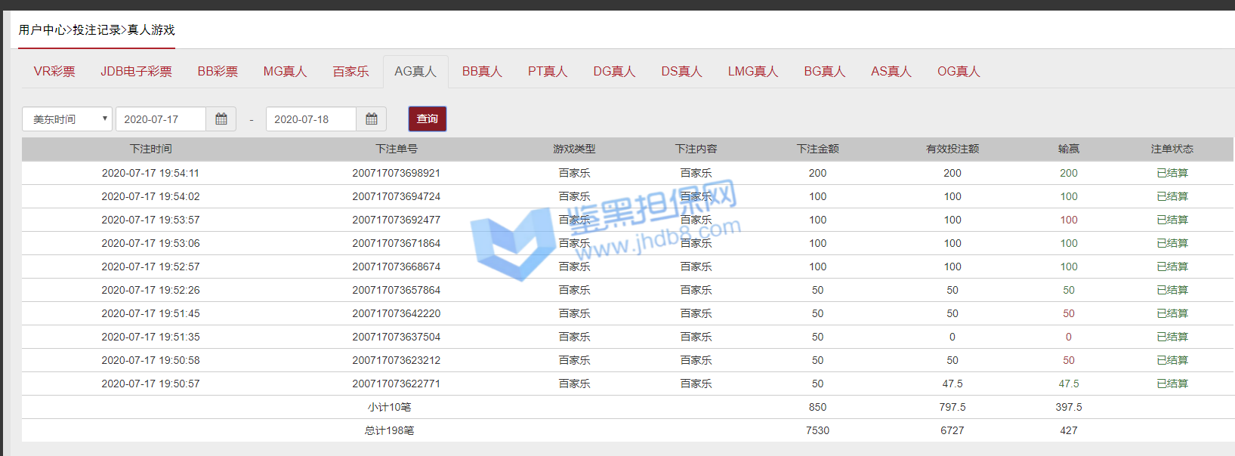This screenshot has height=456, width=1235.
Task: Switch to the OG真人 tab
Action: (x=959, y=72)
